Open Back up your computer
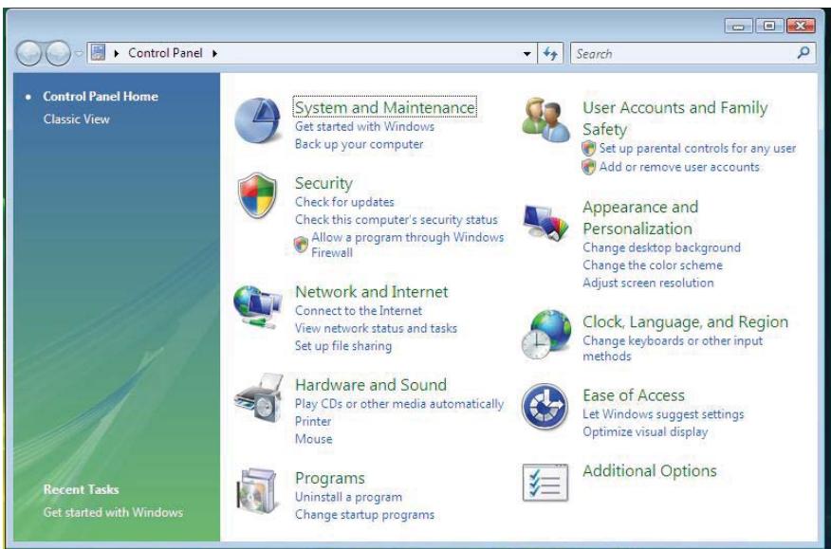Screen dimensions: 831x549 pyautogui.click(x=360, y=144)
